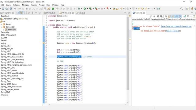Open the Debug configurations dropdown arrow
The width and height of the screenshot is (196, 110).
(x=82, y=9)
